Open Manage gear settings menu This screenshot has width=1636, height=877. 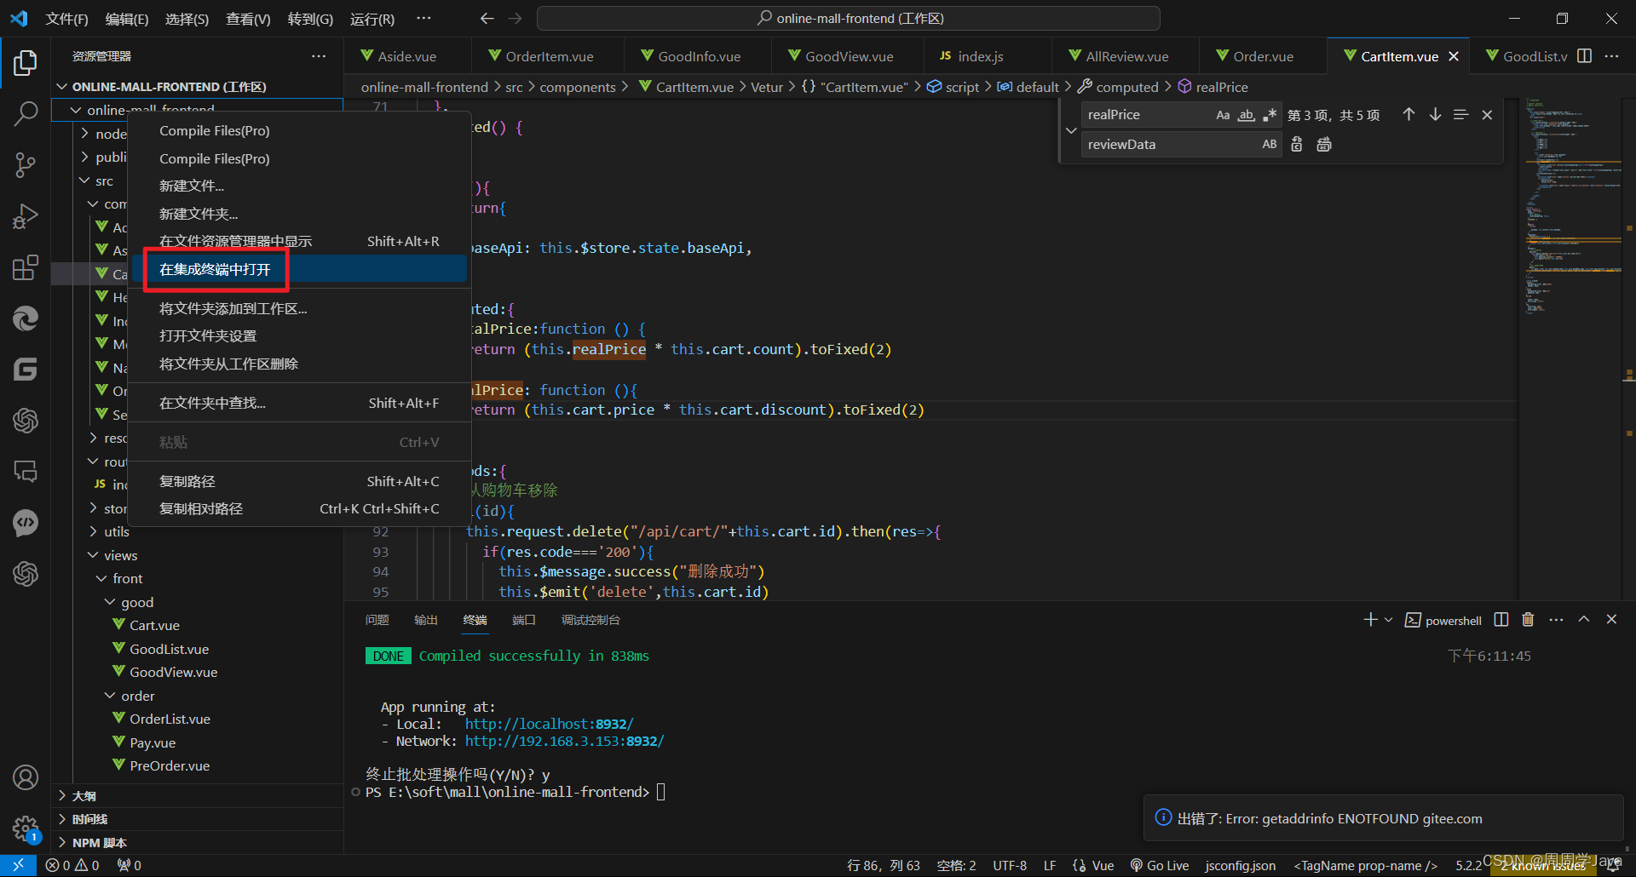point(26,828)
